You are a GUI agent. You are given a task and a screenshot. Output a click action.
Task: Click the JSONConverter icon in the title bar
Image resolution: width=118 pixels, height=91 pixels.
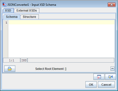point(5,5)
